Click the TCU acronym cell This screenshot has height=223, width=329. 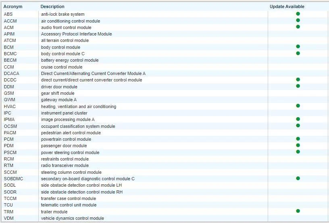(8, 205)
